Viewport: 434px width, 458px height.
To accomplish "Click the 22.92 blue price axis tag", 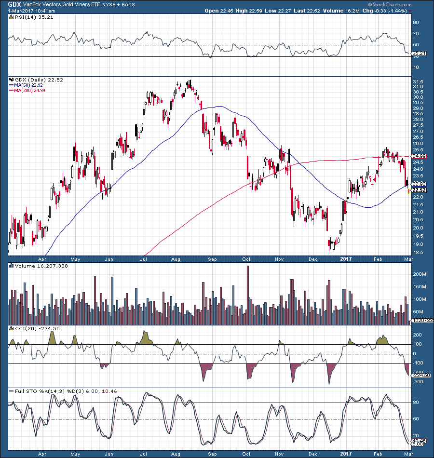I will tap(420, 184).
